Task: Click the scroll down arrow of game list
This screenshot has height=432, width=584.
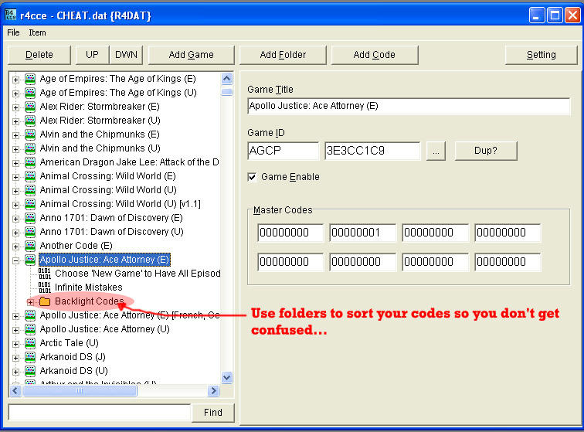Action: pyautogui.click(x=226, y=378)
